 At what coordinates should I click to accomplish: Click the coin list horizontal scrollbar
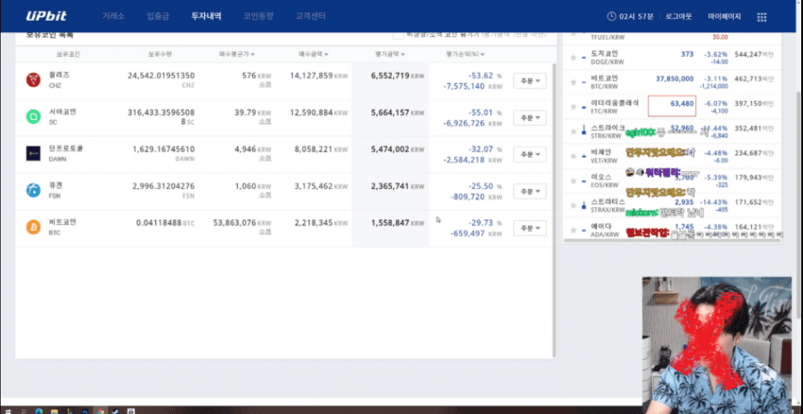[672, 239]
